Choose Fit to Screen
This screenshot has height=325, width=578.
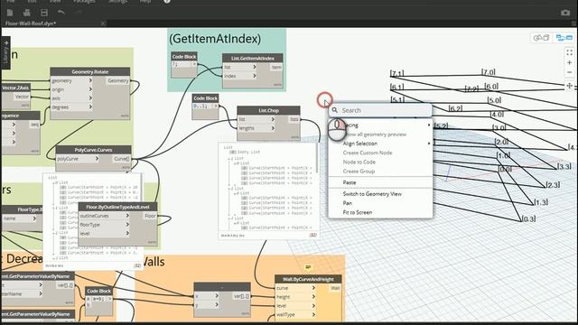[x=358, y=213]
